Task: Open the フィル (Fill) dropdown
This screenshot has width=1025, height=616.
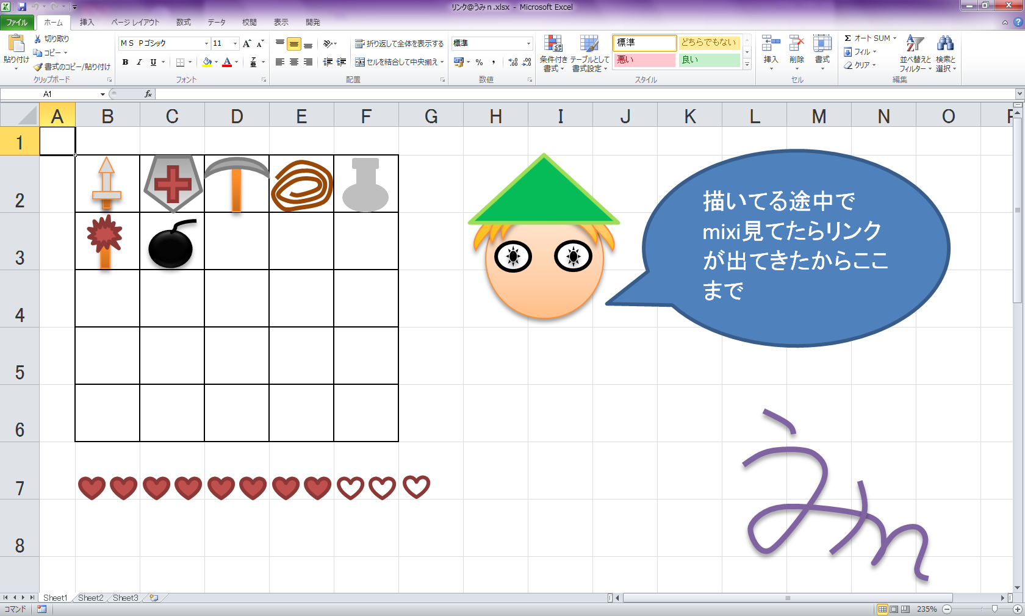Action: 860,52
